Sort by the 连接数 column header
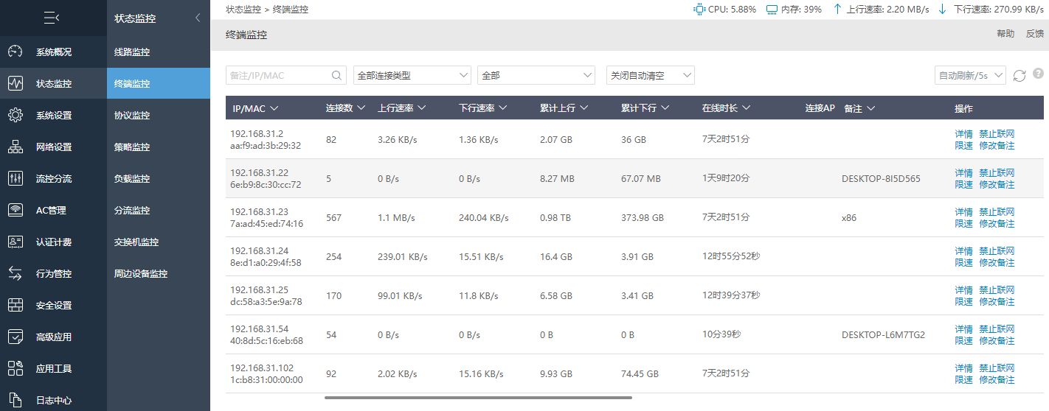The image size is (1049, 411). [346, 108]
